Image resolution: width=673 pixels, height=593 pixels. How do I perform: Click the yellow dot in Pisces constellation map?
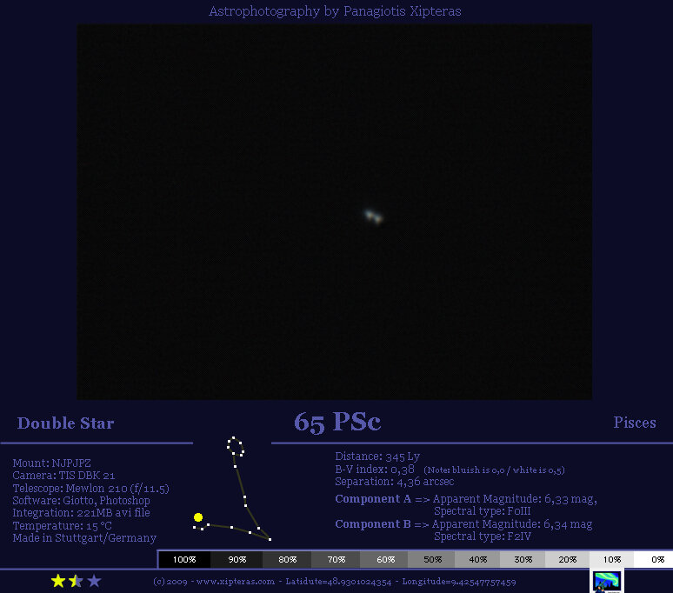pos(198,517)
